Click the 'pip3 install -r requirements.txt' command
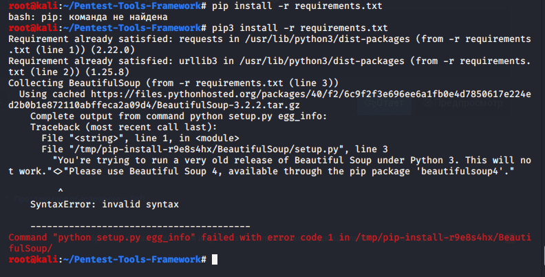Image resolution: width=545 pixels, height=277 pixels. [x=299, y=28]
